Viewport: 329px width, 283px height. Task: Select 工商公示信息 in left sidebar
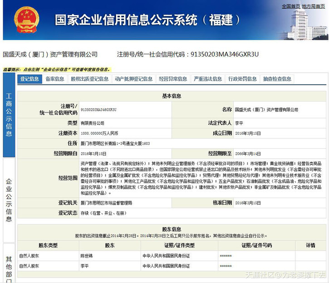pos(9,115)
